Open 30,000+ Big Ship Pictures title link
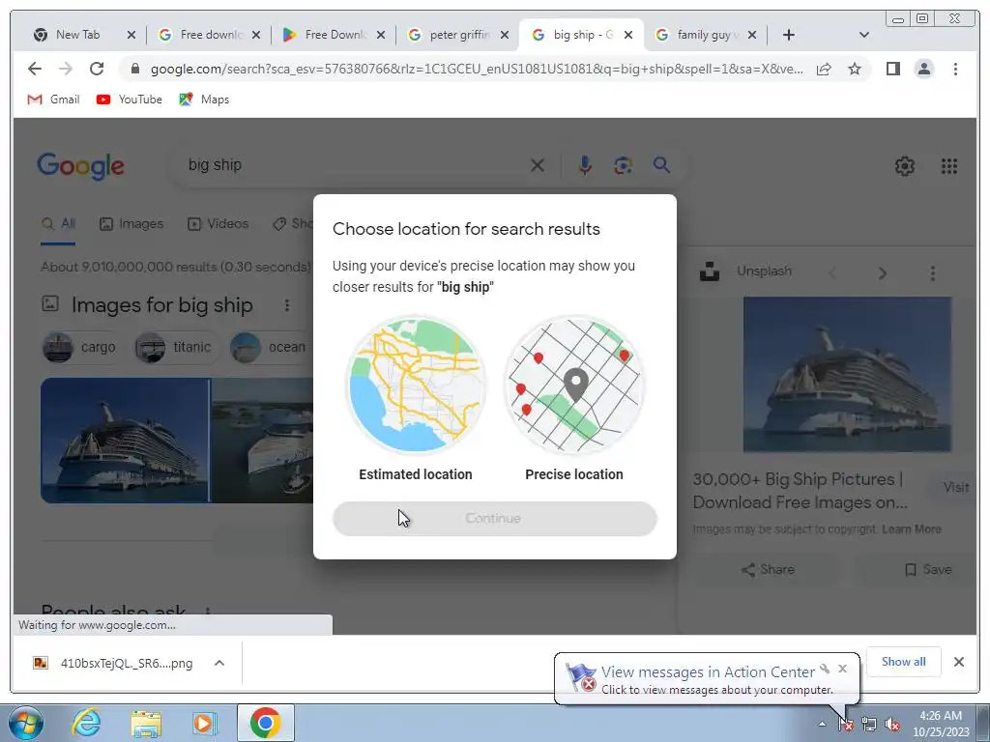The height and width of the screenshot is (742, 990). tap(800, 491)
